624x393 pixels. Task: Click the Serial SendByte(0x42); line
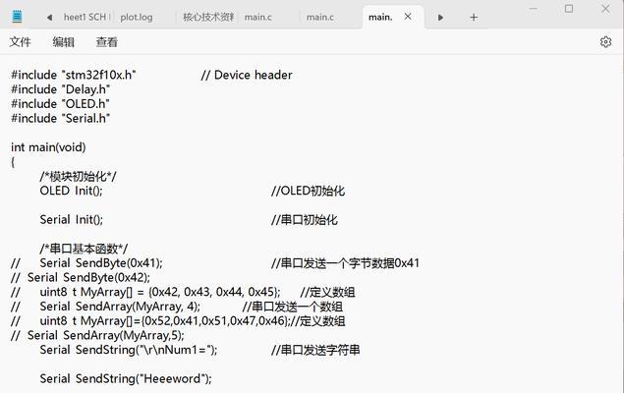coord(88,277)
